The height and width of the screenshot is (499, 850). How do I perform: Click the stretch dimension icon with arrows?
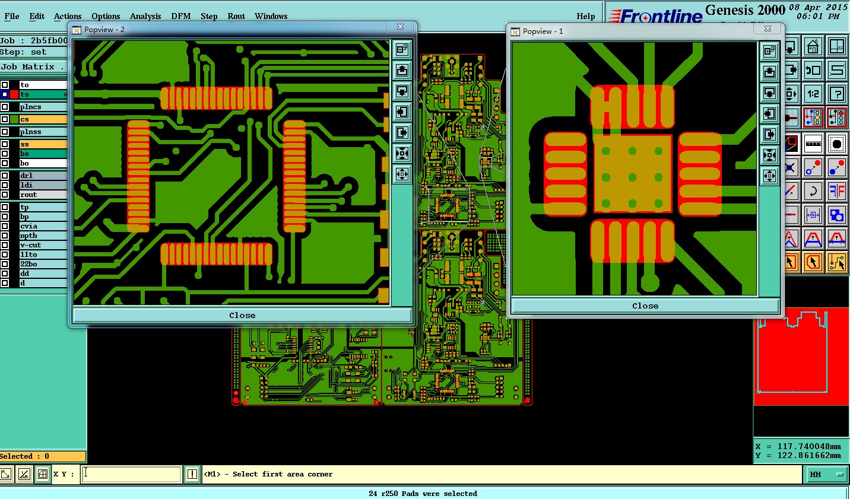813,215
